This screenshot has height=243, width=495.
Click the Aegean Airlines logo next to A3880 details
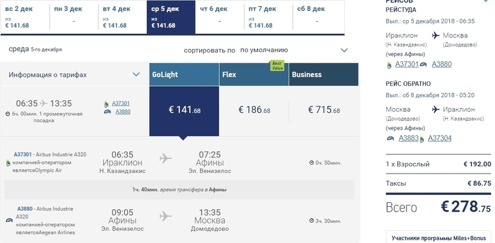coord(9,221)
